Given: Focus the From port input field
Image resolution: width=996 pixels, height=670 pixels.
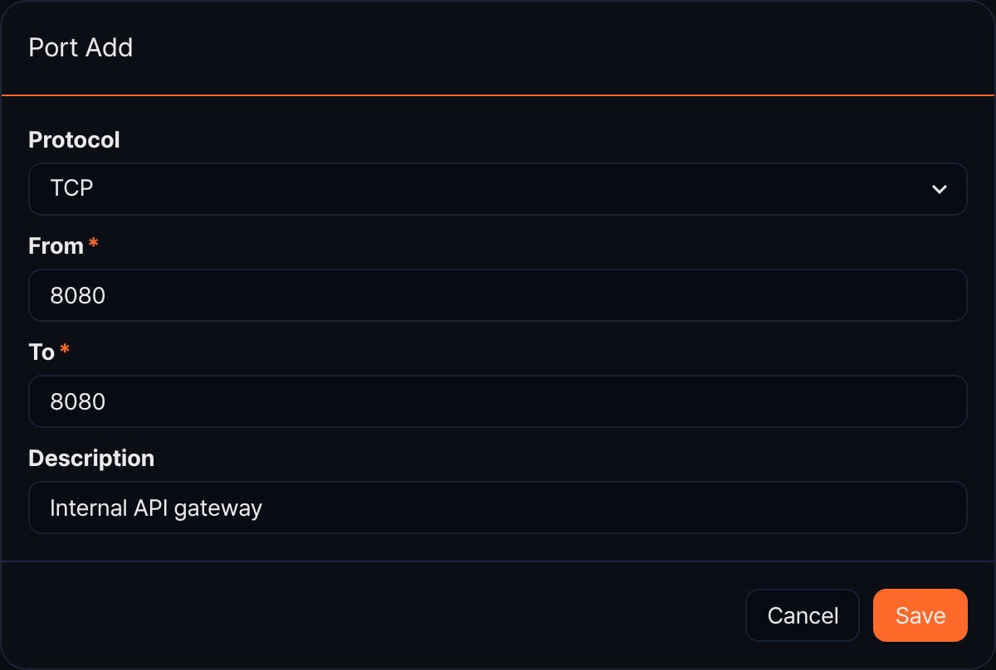Looking at the screenshot, I should [x=498, y=295].
